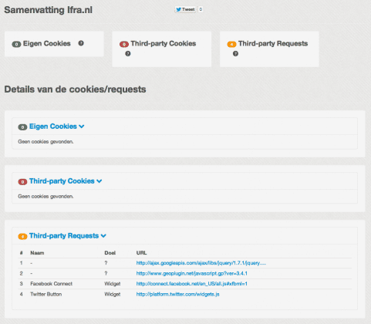
Task: Click the Third-party Cookies summary card title
Action: pos(164,43)
